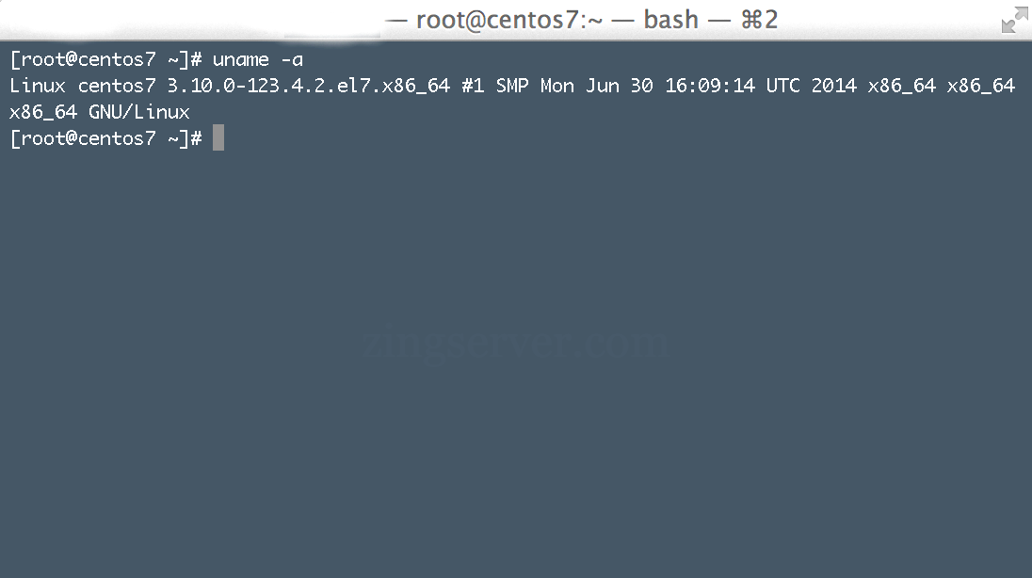Click the kernel version 3.10.0-123.4.2.el7.x86_64
1032x578 pixels.
coord(308,86)
